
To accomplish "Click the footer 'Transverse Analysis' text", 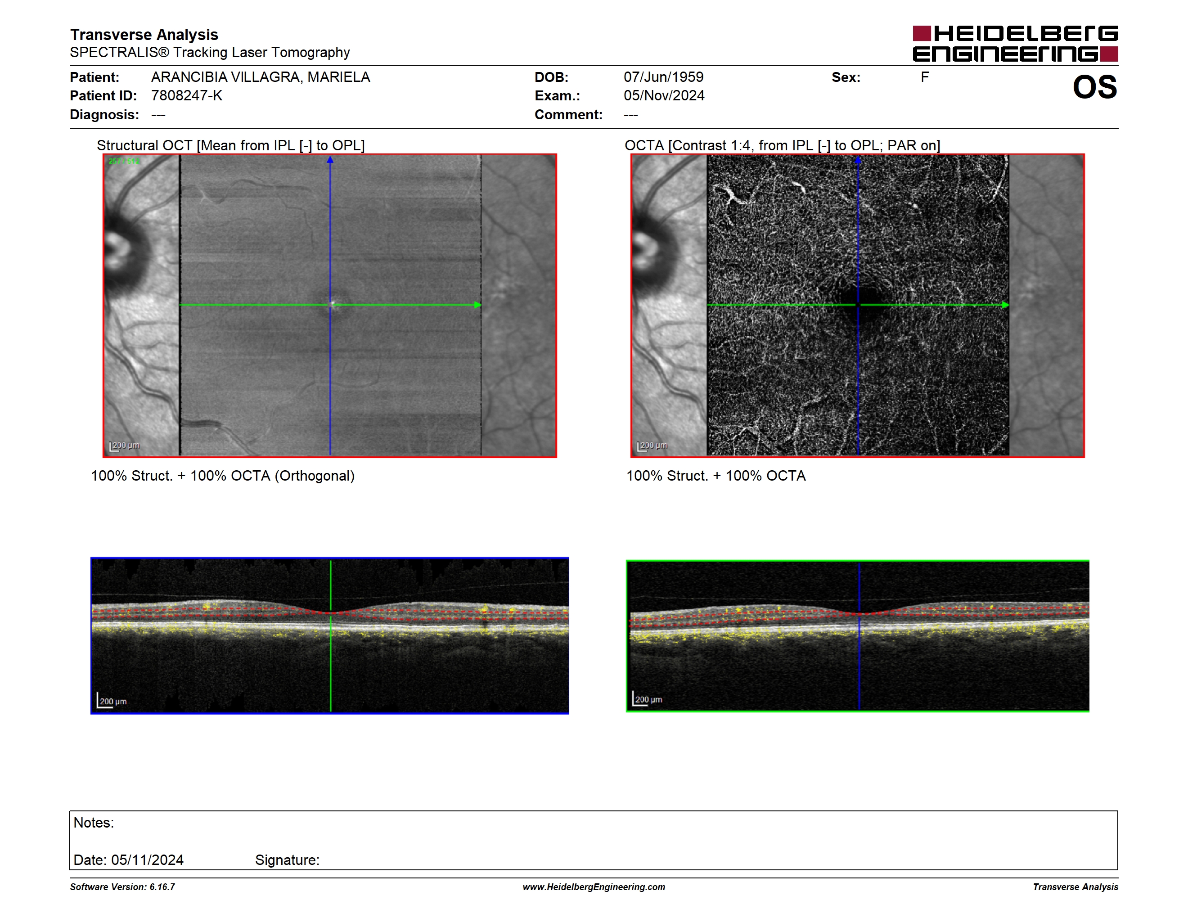I will pyautogui.click(x=1075, y=887).
